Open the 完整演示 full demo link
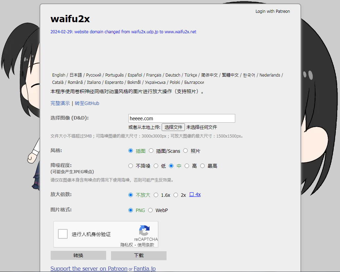Screen dimensions: 340x272 click(x=60, y=103)
